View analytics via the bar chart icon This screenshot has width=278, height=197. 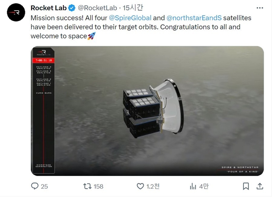tap(193, 186)
